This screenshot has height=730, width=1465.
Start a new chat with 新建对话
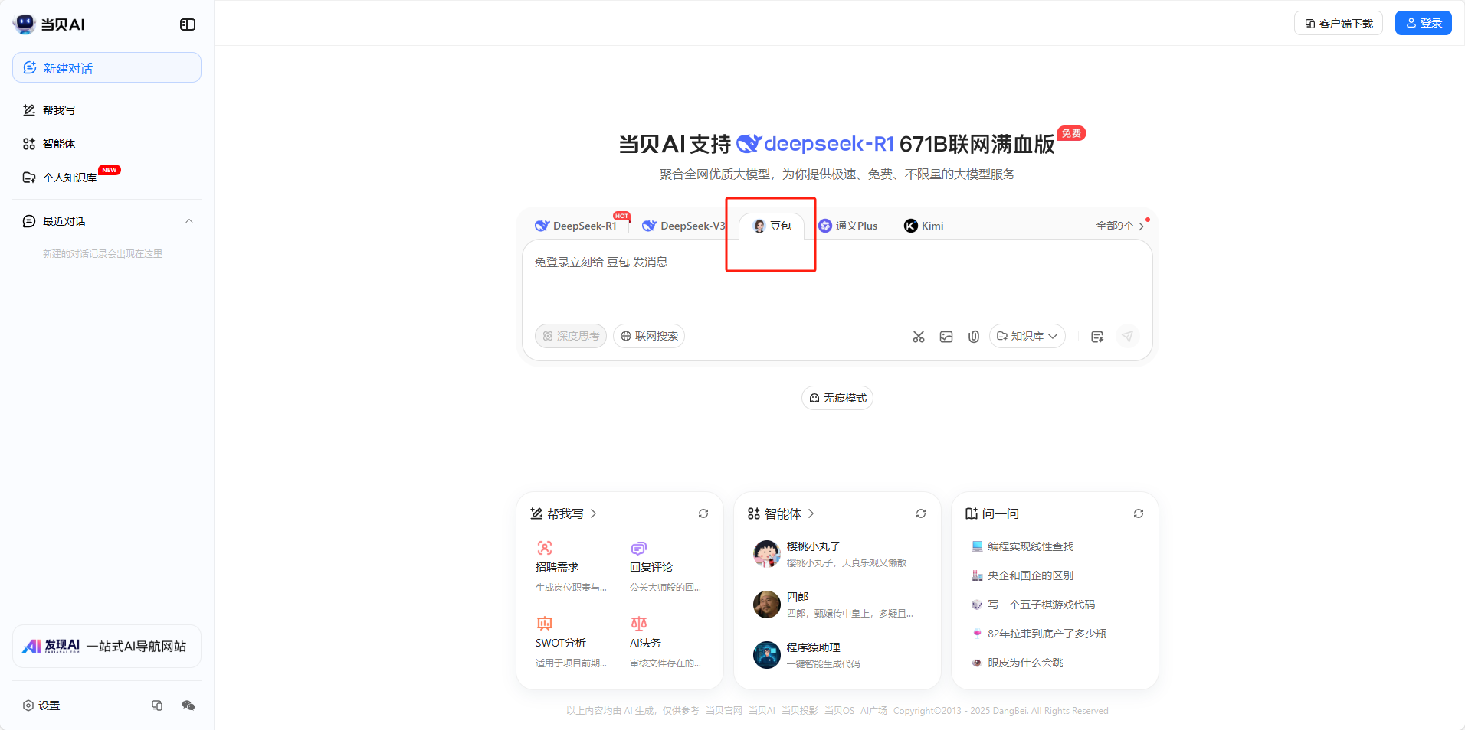pos(107,67)
